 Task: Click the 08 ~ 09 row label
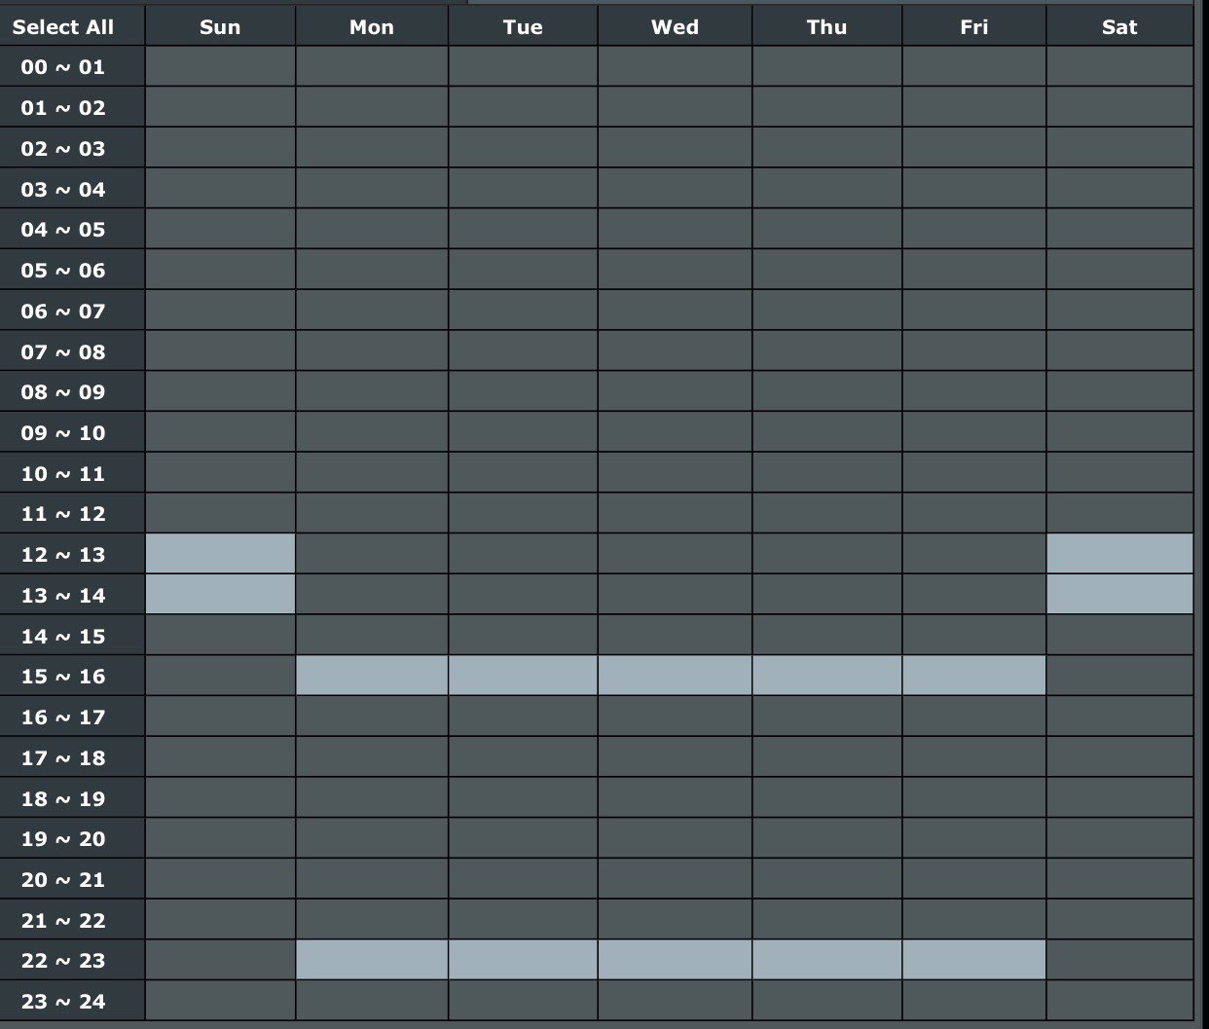click(63, 392)
